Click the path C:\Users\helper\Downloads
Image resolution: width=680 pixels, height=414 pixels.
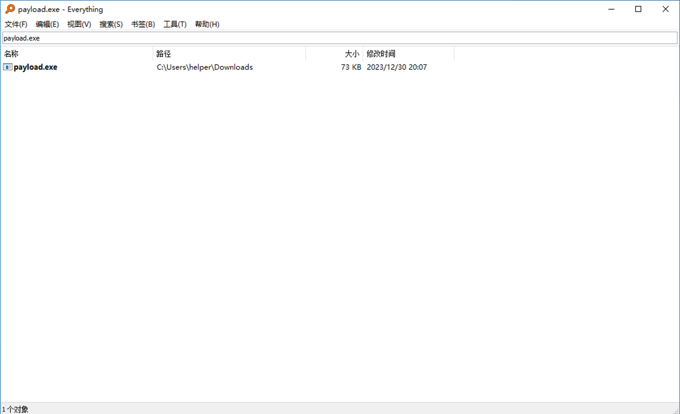204,67
